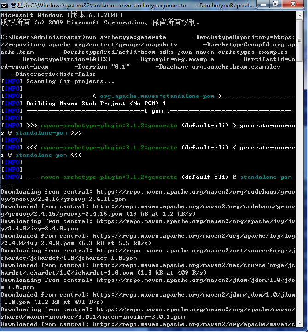Viewport: 308px width, 332px height.
Task: Click the scrollbar down arrow
Action: (300, 323)
